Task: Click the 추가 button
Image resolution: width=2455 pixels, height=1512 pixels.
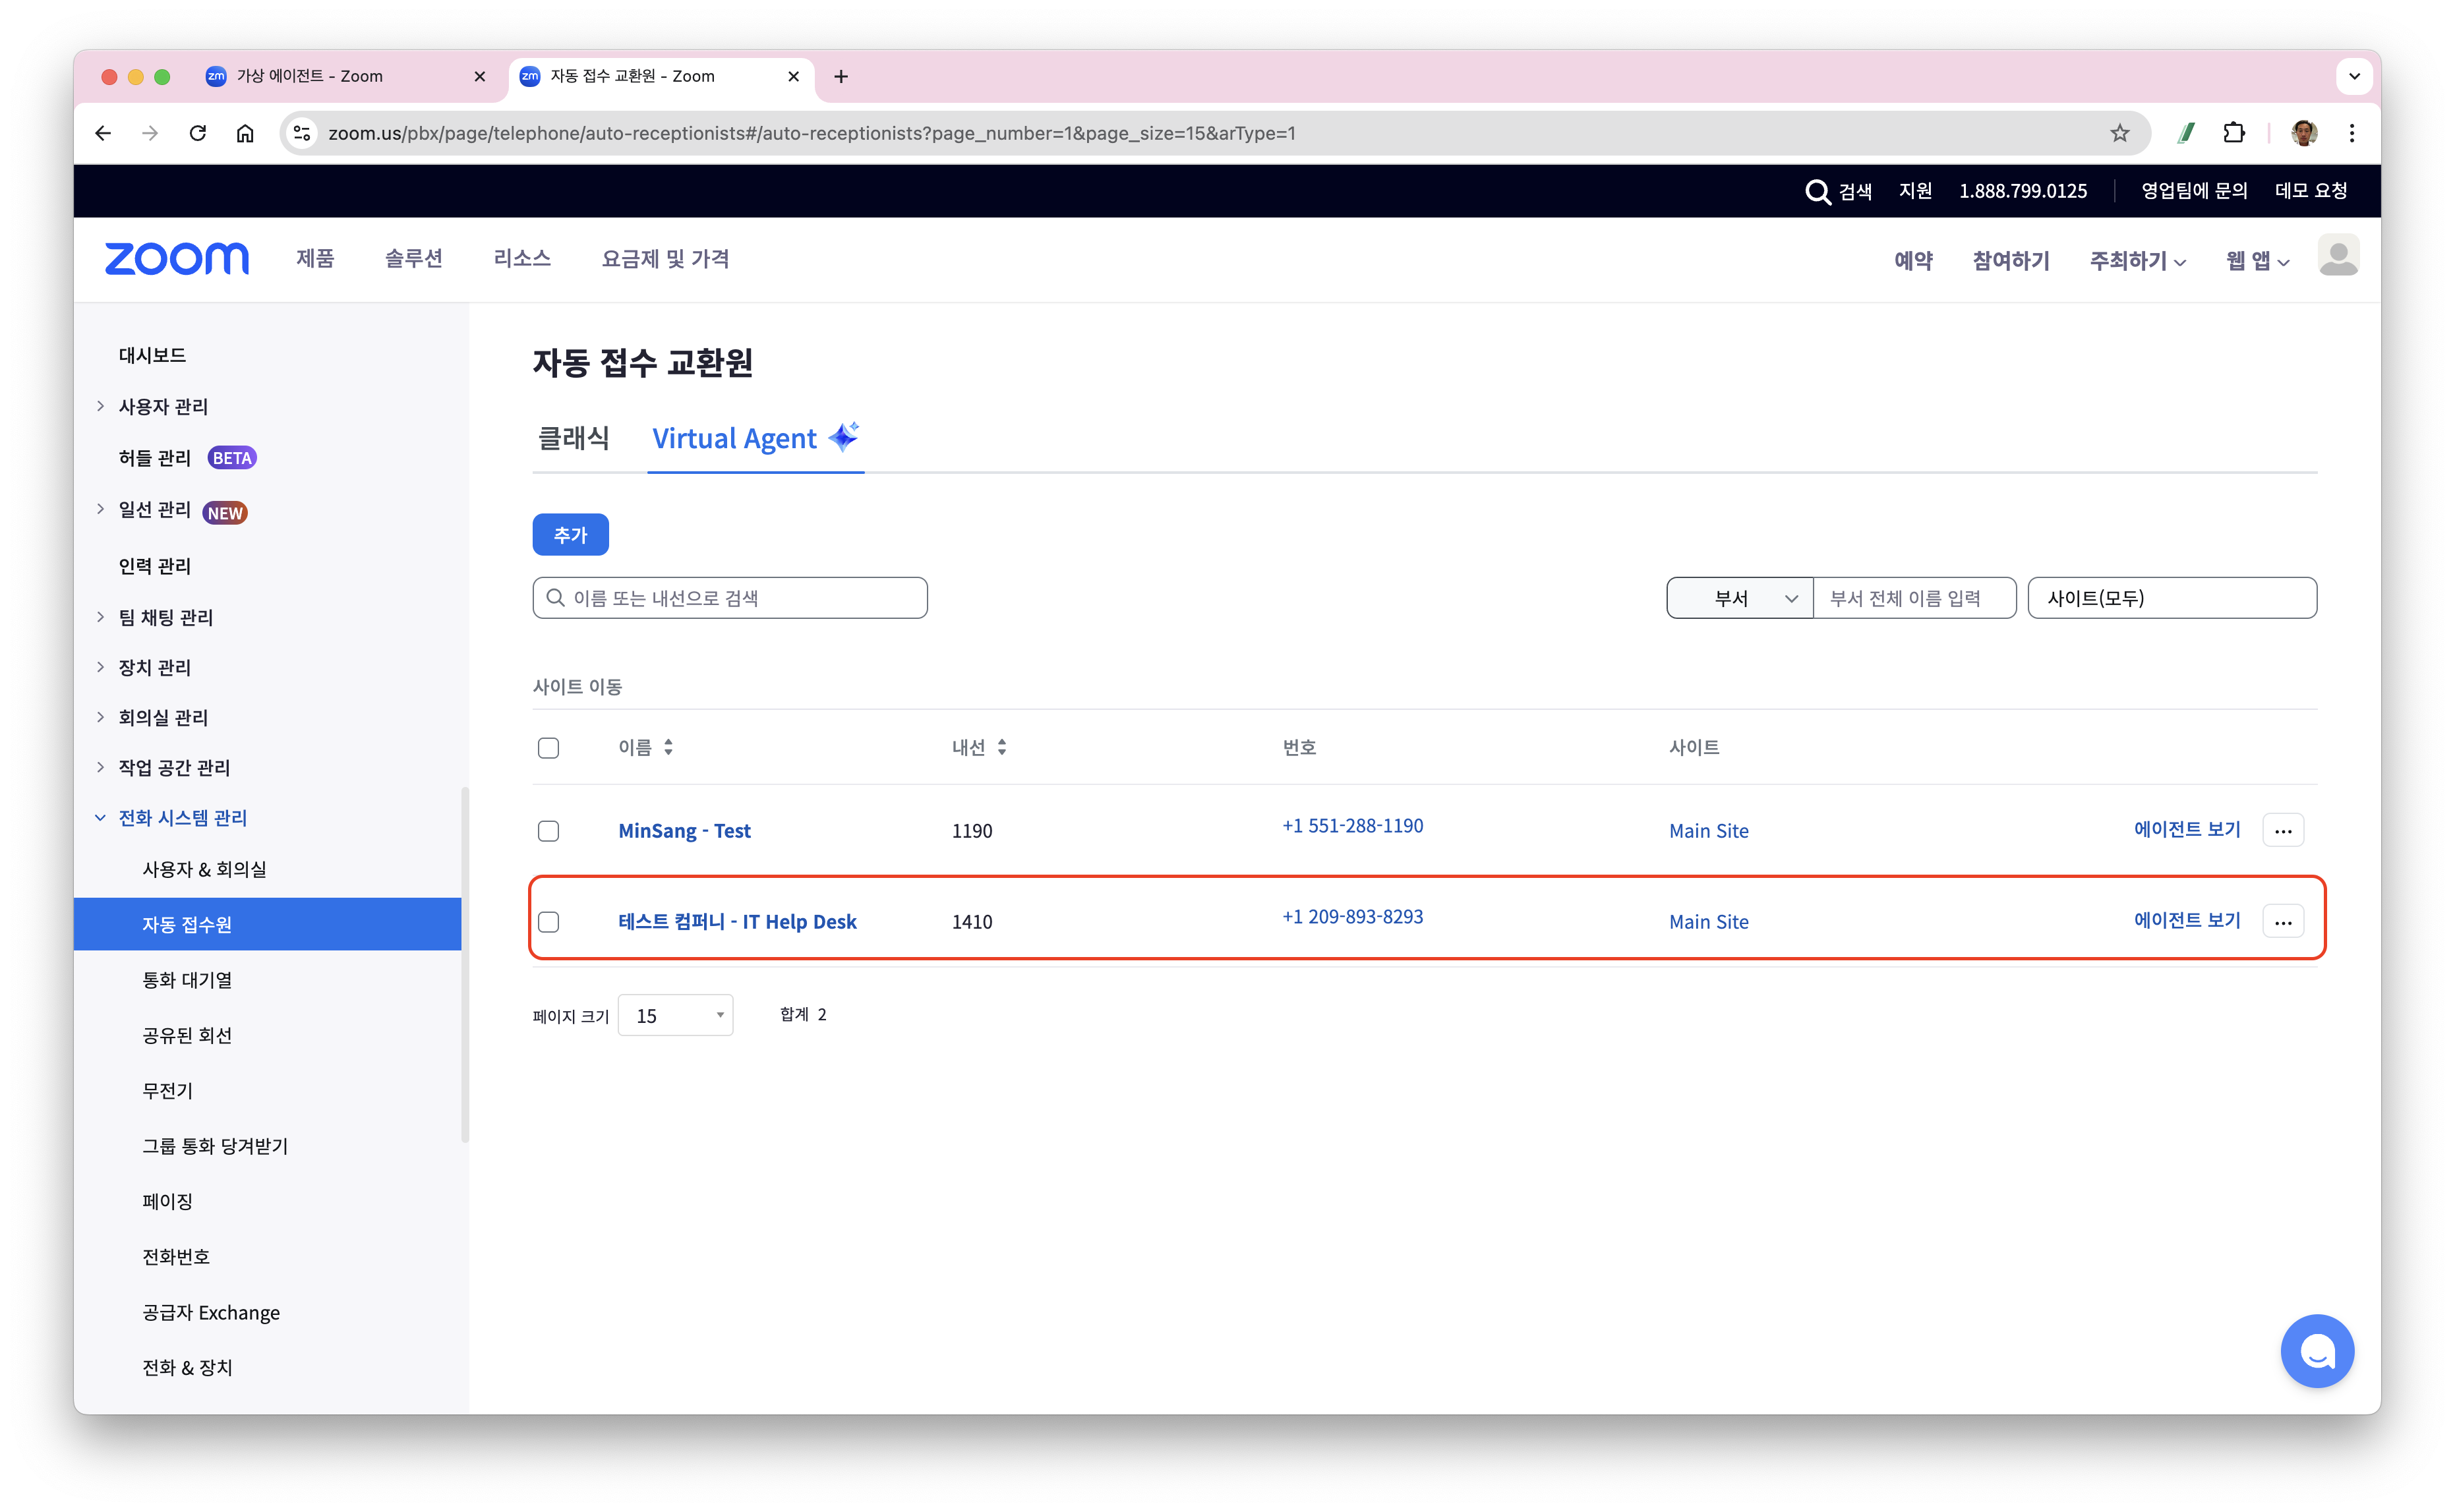Action: pyautogui.click(x=570, y=534)
